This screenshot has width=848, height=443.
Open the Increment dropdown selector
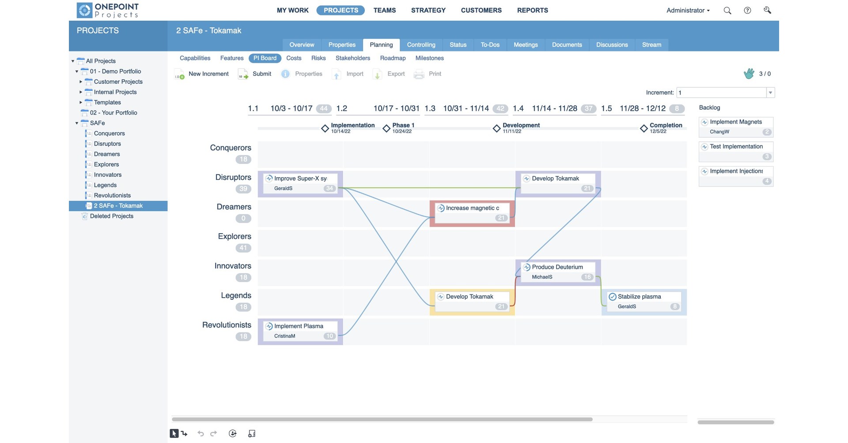tap(771, 93)
